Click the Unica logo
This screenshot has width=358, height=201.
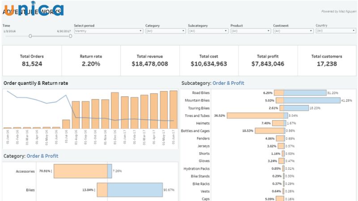coord(34,9)
